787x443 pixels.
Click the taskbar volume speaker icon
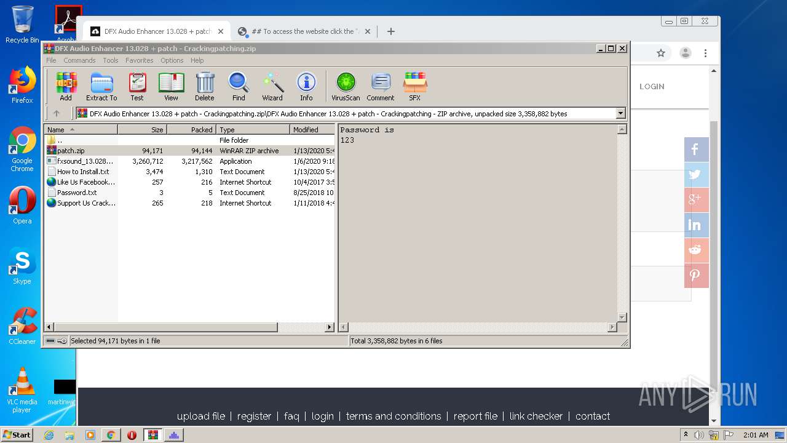(698, 435)
